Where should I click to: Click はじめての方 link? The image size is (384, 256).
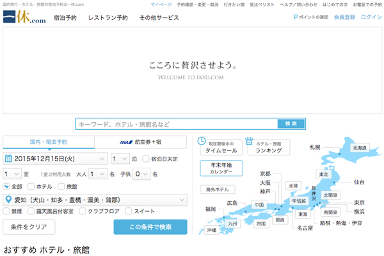click(335, 4)
